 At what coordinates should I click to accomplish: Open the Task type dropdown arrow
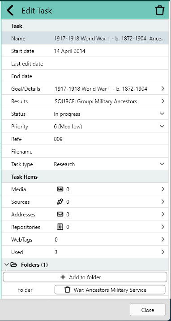pos(162,164)
